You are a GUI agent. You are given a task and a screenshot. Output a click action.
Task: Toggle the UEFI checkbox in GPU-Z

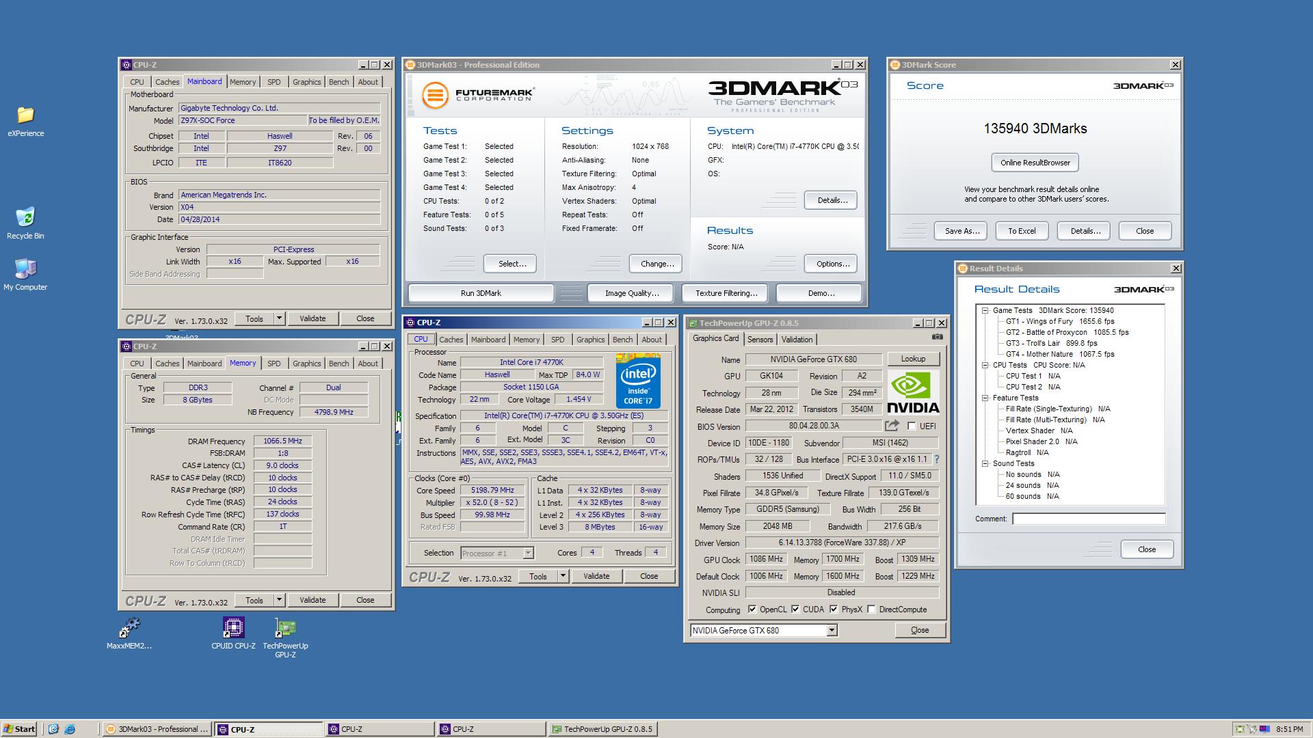911,426
